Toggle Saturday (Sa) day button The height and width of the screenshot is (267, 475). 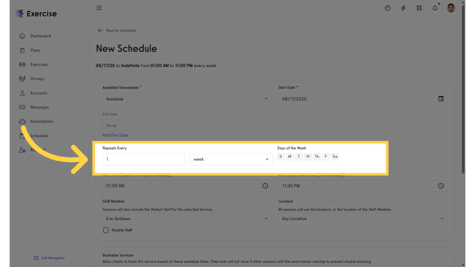click(335, 156)
